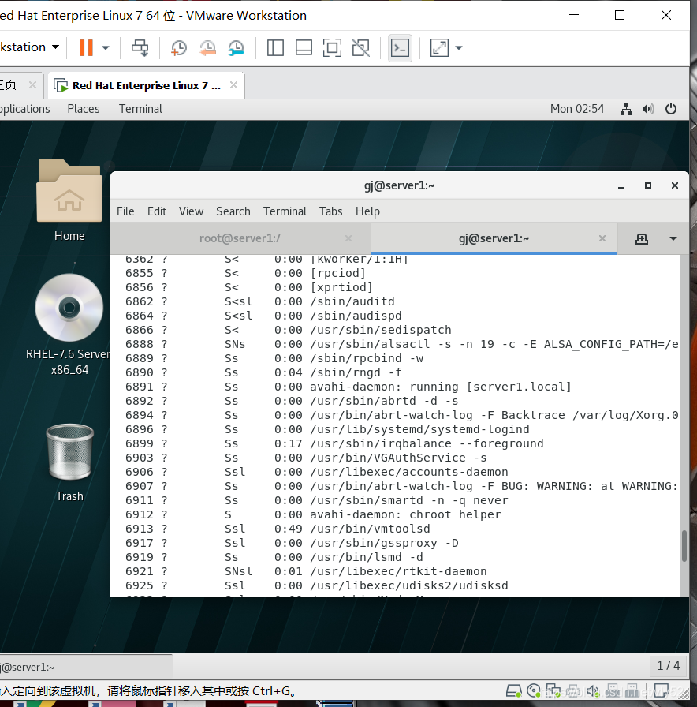The width and height of the screenshot is (697, 707).
Task: Switch to the root@server1:/ tab
Action: 240,238
